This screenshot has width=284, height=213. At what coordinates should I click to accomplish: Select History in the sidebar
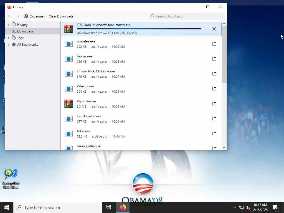click(22, 25)
